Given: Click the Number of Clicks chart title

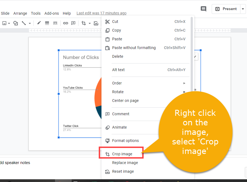Looking at the screenshot, I should click(81, 57).
